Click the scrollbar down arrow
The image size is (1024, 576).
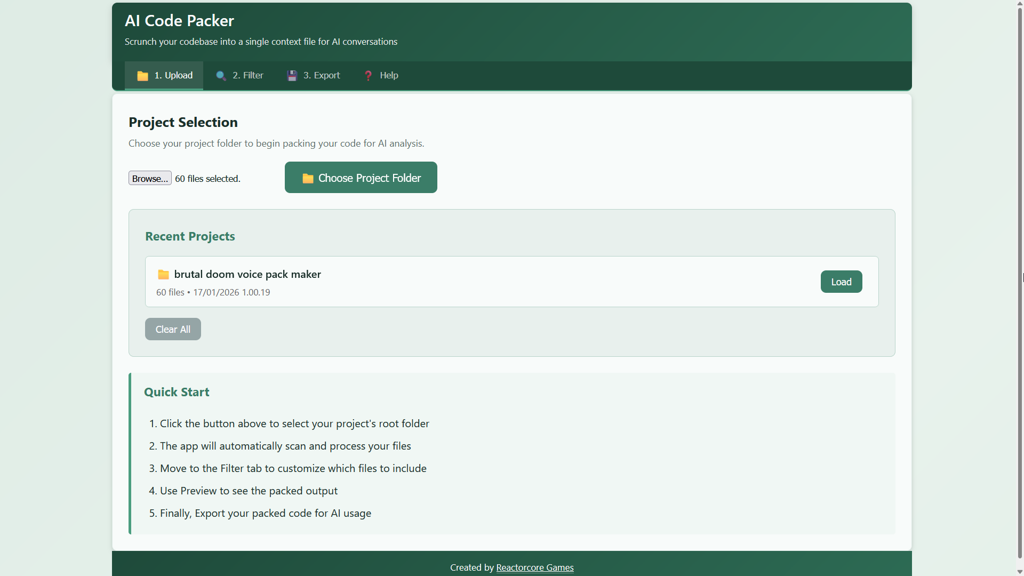tap(1020, 572)
